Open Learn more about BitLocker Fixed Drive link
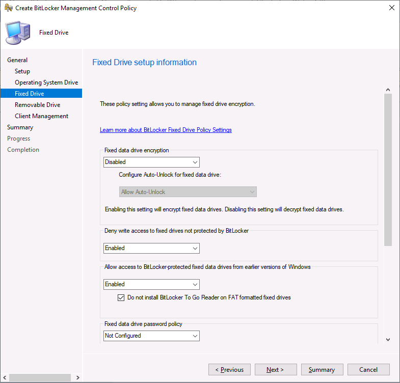This screenshot has height=383, width=400. click(166, 130)
